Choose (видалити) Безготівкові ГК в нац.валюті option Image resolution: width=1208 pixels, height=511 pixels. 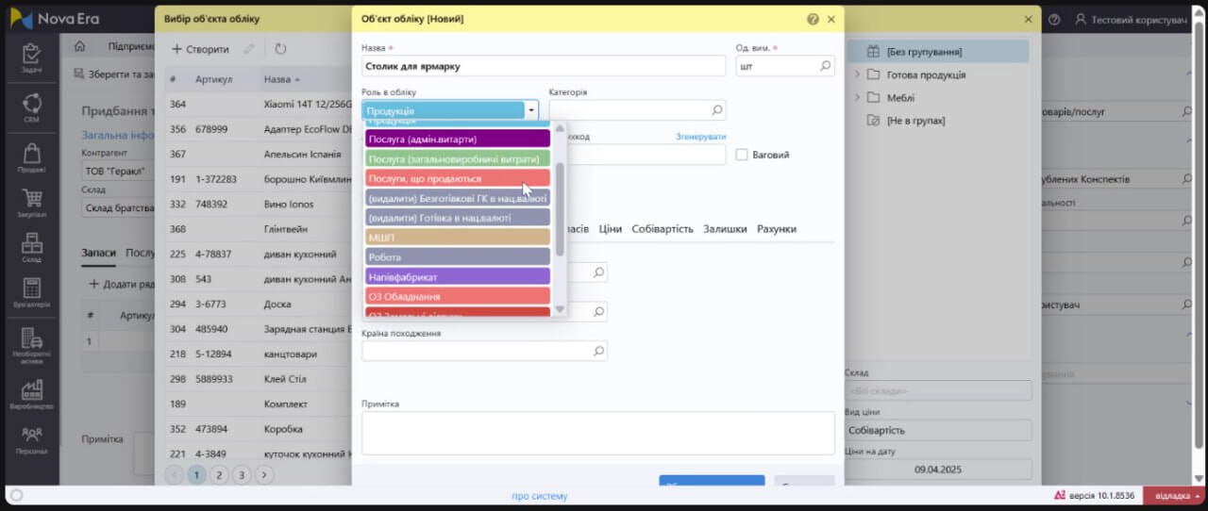coord(458,198)
